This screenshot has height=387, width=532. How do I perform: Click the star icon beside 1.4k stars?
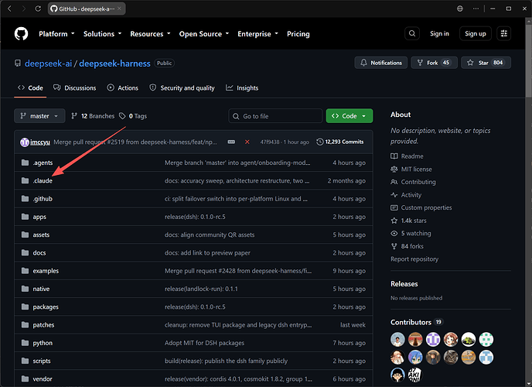click(x=394, y=221)
